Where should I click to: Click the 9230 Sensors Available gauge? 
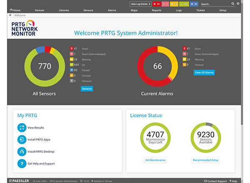pos(206,138)
